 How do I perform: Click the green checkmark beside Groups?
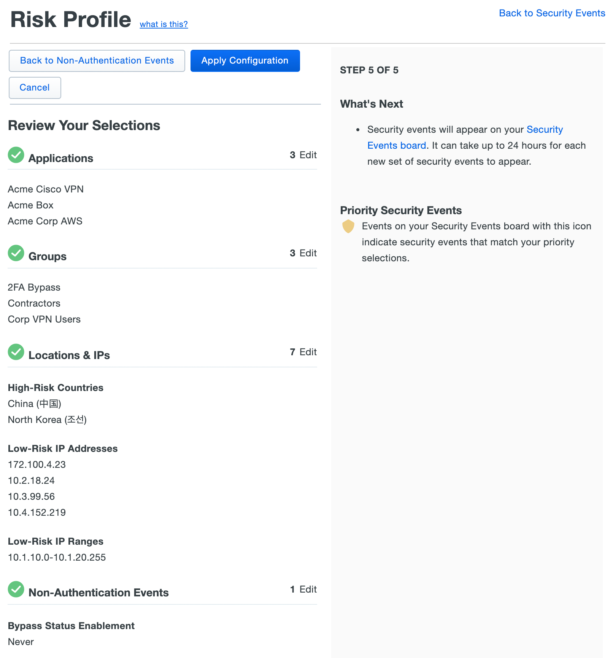[x=16, y=253]
